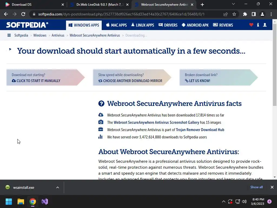Open the Reviews section
Viewport: 277px width, 208px height.
point(223,25)
